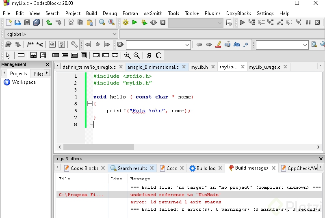Open Find with magnifier icon

tap(102, 22)
